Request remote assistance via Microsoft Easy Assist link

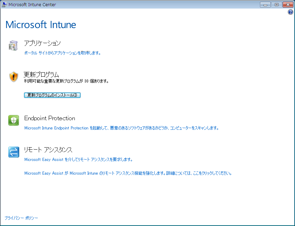point(79,160)
